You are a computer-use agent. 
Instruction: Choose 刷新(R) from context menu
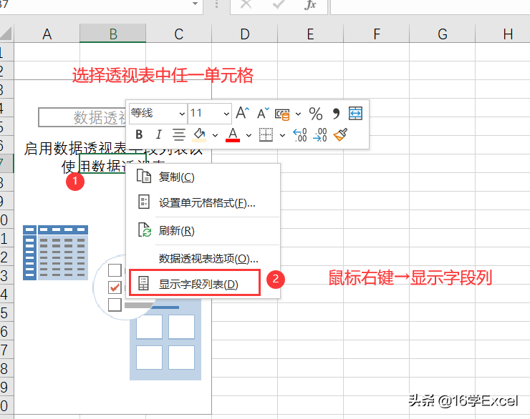pos(203,231)
